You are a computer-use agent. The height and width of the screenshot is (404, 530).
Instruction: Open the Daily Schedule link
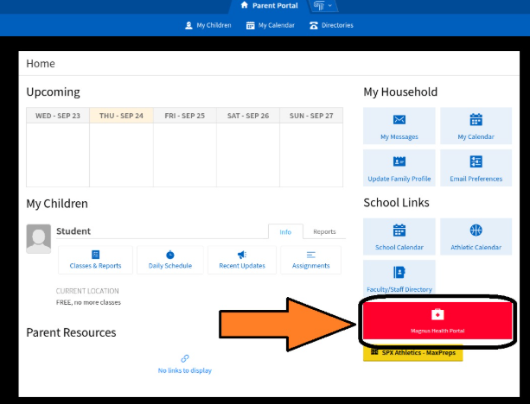pyautogui.click(x=170, y=266)
